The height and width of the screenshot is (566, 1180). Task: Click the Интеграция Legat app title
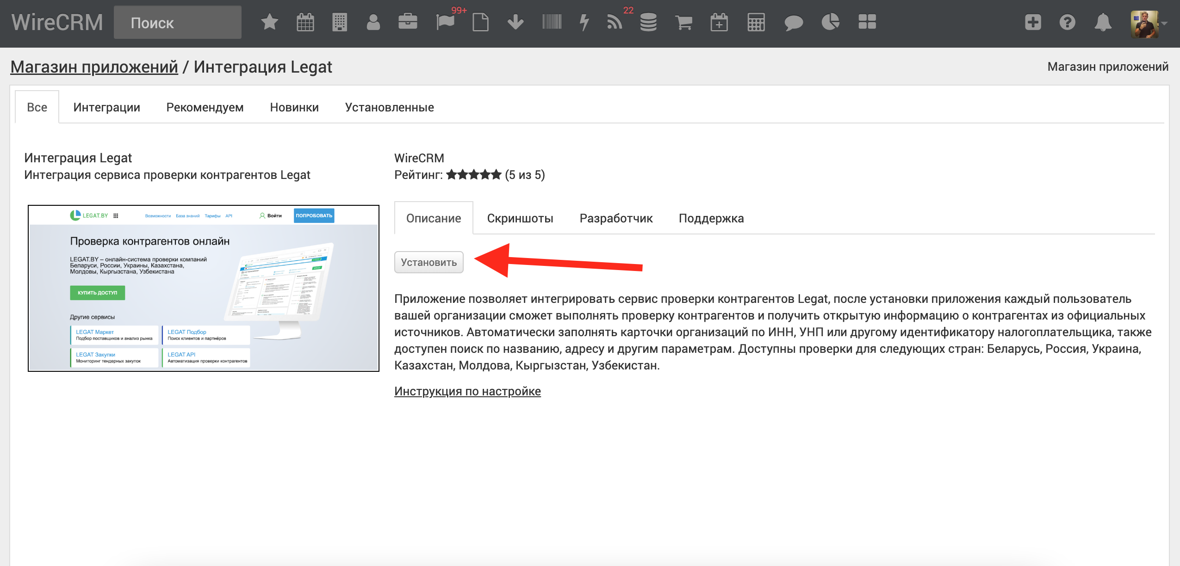78,158
